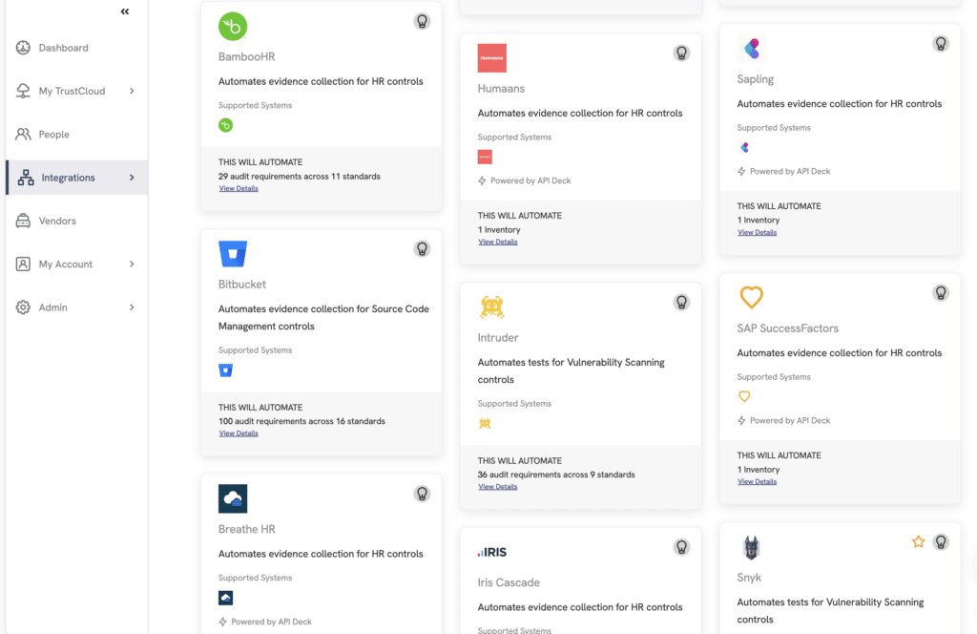Click the Dashboard gauge icon
The width and height of the screenshot is (977, 634).
pyautogui.click(x=23, y=48)
